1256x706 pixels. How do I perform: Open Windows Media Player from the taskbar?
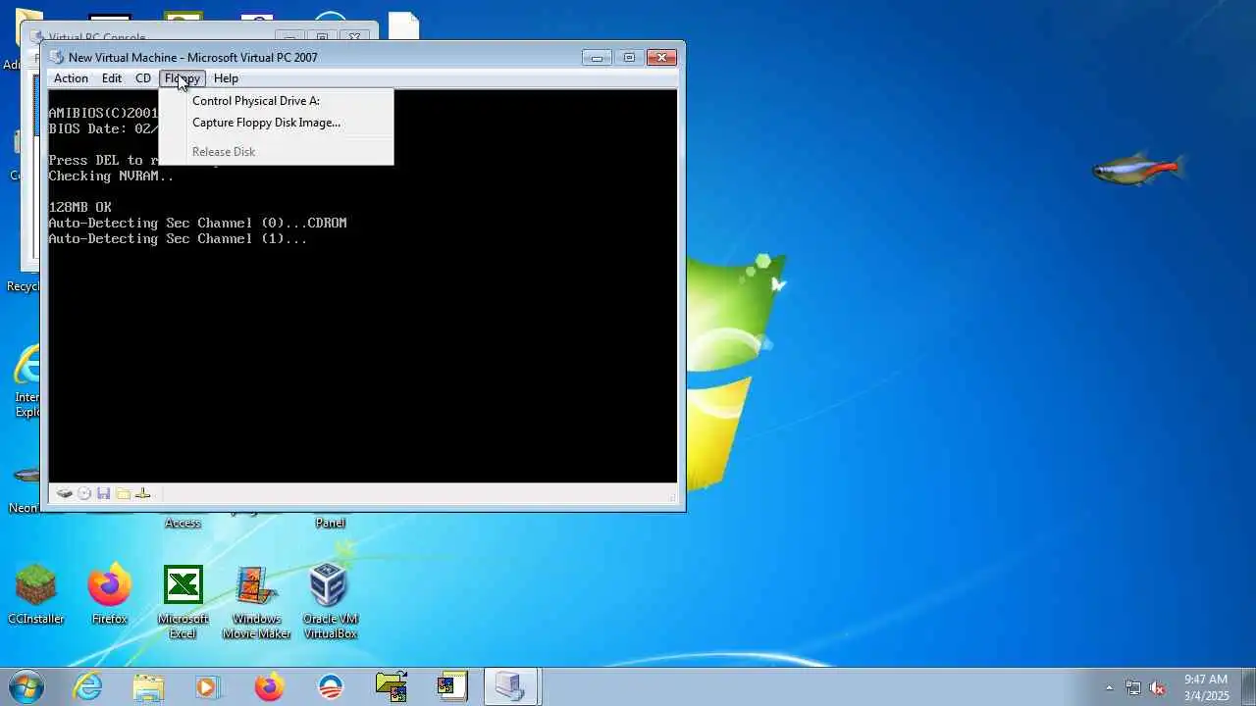point(208,686)
